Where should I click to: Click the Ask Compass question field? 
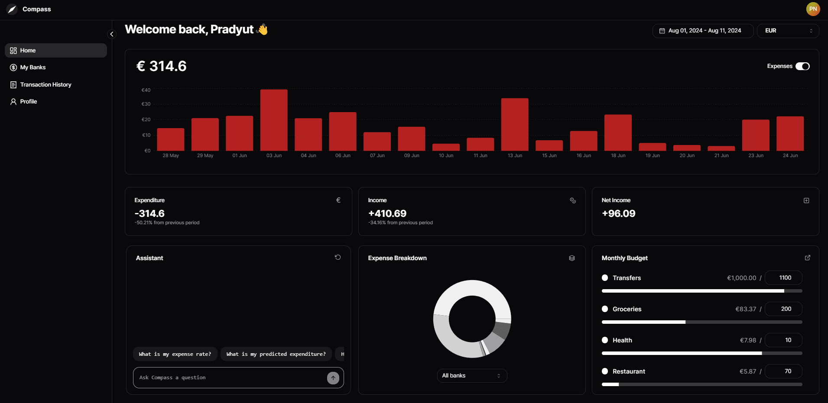coord(230,378)
